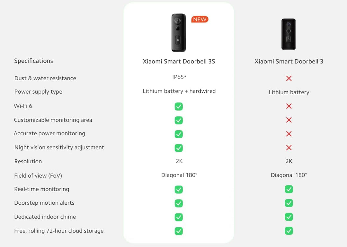Click the real-time monitoring checkmark for Doorbell 3
Screen dimensions: 347x247
(x=289, y=189)
